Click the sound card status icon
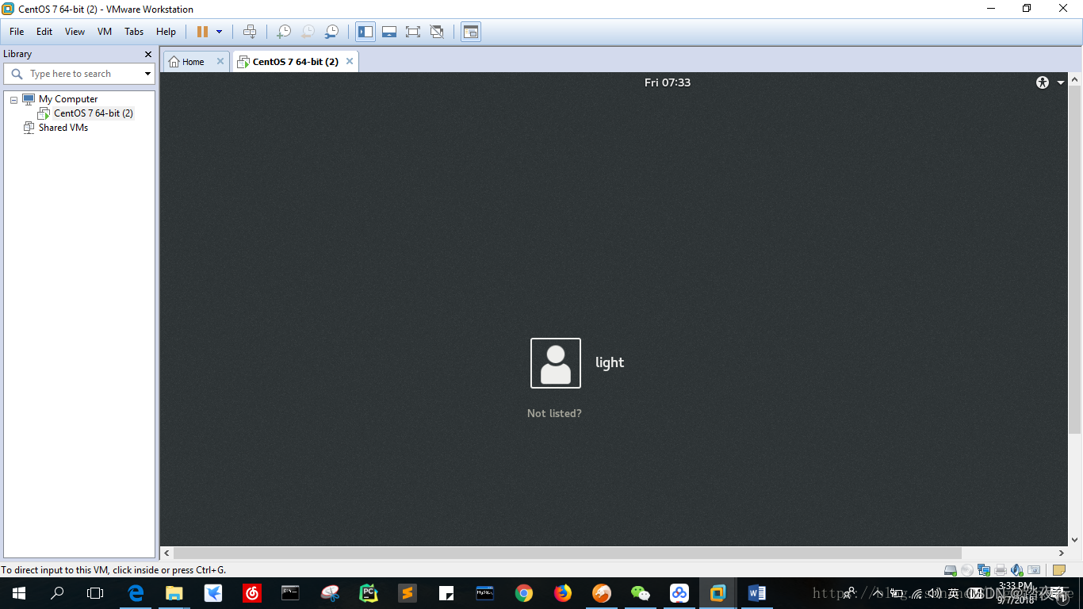 [1017, 570]
